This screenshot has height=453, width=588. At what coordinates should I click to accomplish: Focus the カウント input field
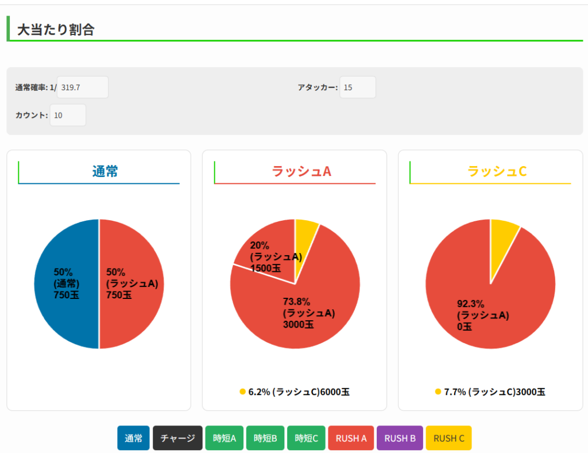(68, 115)
